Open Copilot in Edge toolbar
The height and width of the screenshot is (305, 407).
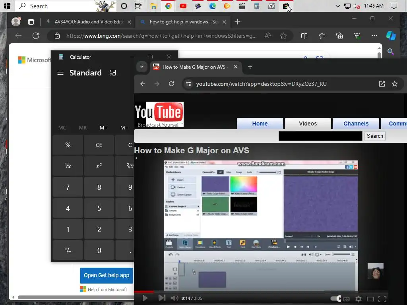[x=391, y=36]
